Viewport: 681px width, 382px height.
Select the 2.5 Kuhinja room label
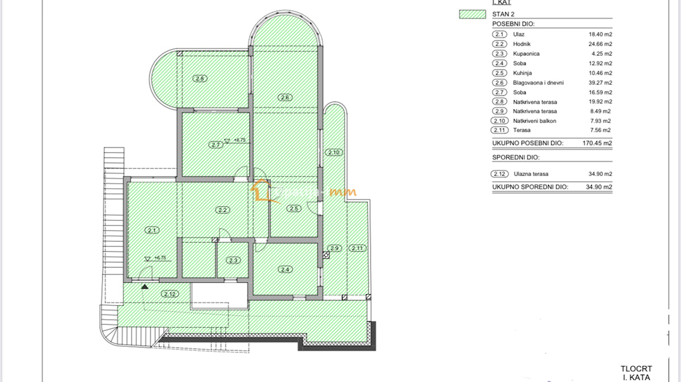pyautogui.click(x=293, y=207)
